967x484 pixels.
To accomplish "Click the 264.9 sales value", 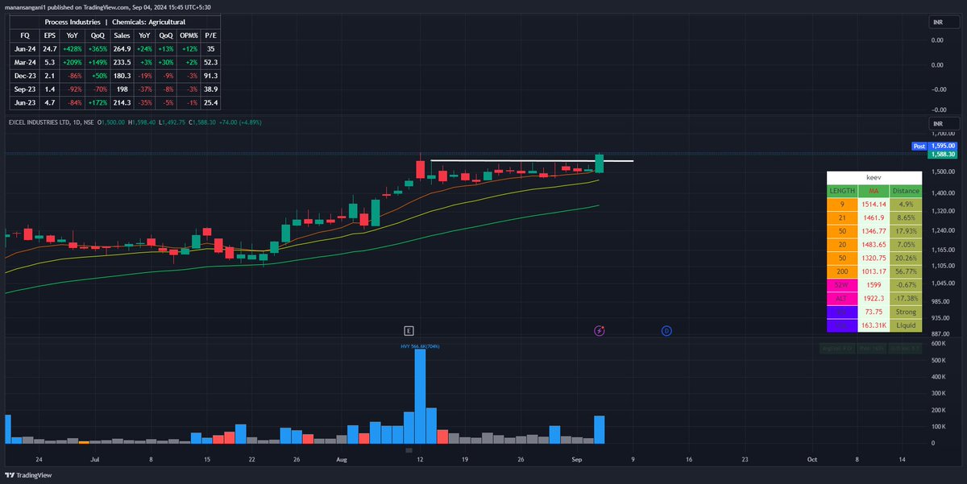I will (x=122, y=48).
